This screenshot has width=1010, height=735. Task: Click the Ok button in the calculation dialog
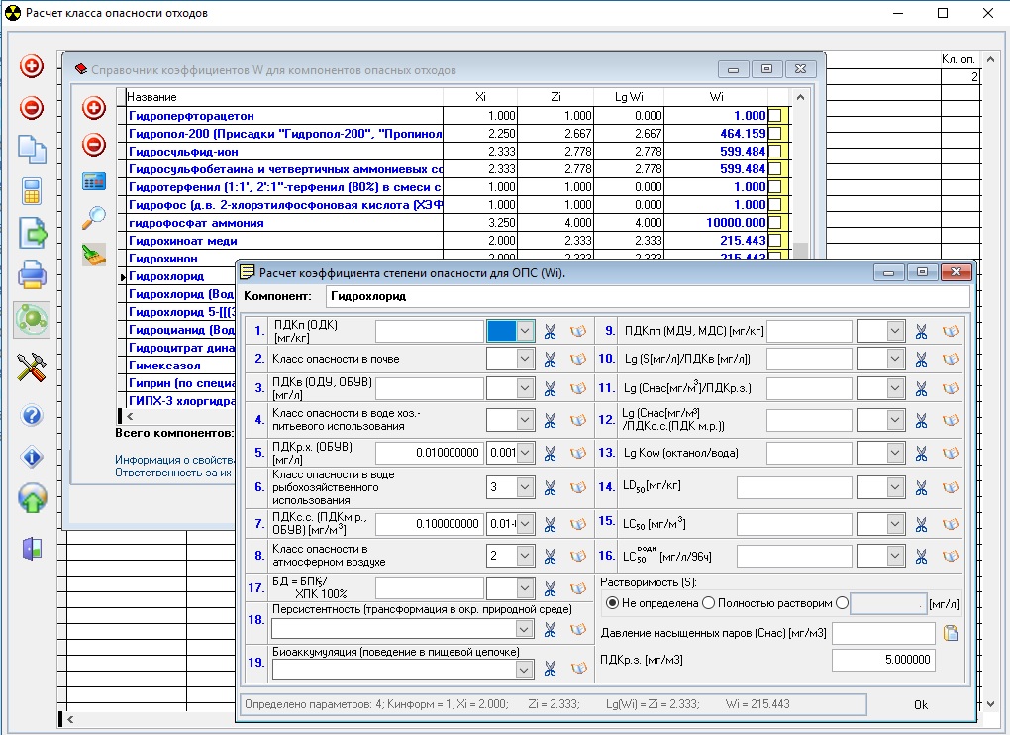click(921, 704)
